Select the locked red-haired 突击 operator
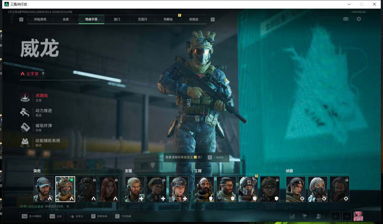The height and width of the screenshot is (224, 383). click(109, 189)
